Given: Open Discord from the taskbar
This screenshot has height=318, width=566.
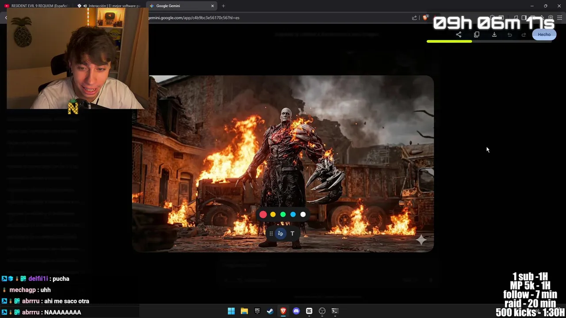Looking at the screenshot, I should (296, 311).
